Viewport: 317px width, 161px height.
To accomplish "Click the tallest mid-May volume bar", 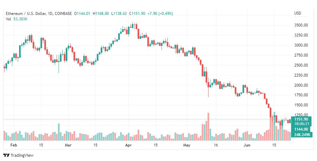I will tap(208, 127).
